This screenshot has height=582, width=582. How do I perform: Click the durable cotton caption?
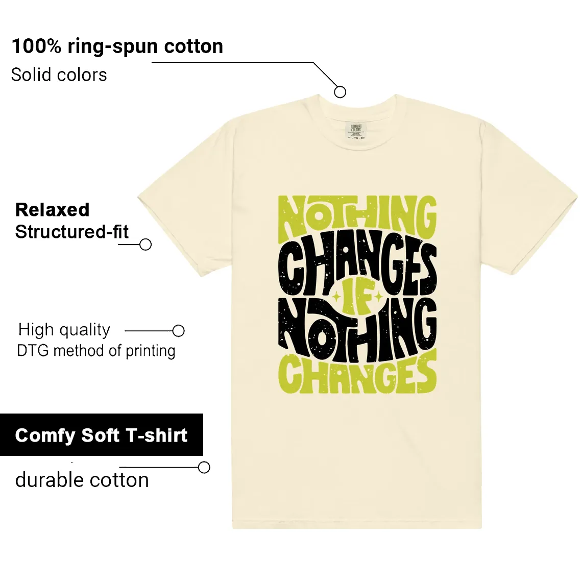[82, 480]
